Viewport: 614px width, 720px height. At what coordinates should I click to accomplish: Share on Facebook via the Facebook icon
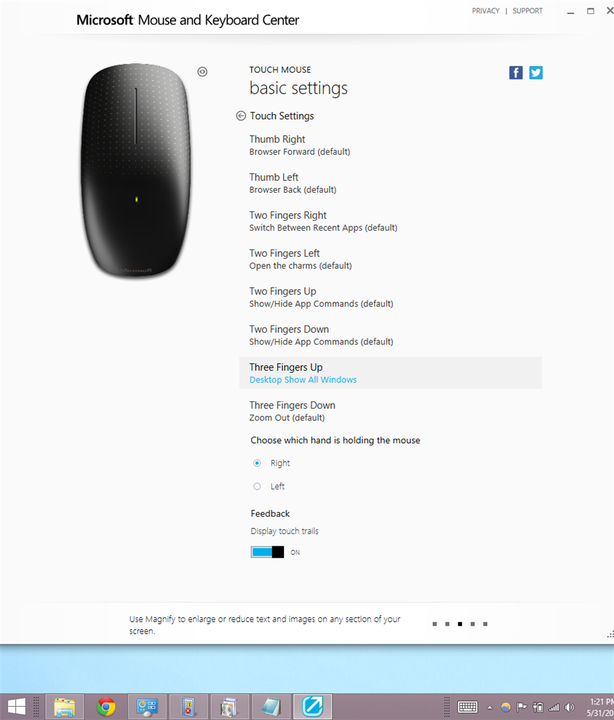[516, 72]
